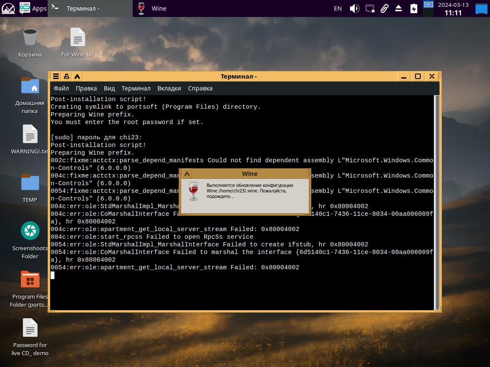Roll up the Wine dialog using its arrow button
490x367 pixels.
click(x=187, y=174)
